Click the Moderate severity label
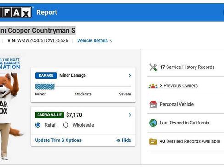 pos(83,94)
